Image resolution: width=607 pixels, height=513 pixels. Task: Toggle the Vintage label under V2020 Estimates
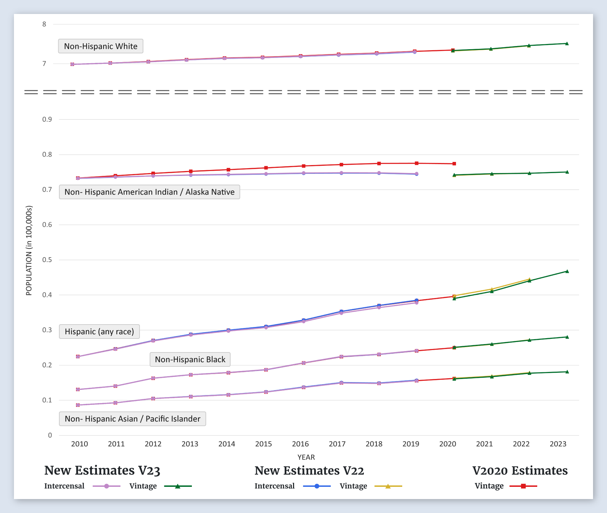point(489,486)
